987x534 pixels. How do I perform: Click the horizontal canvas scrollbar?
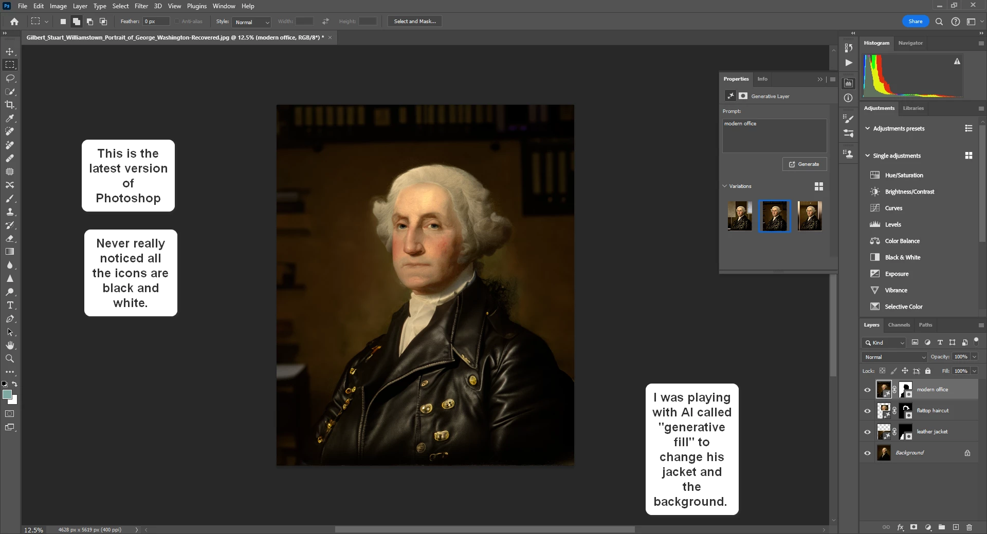click(x=485, y=529)
